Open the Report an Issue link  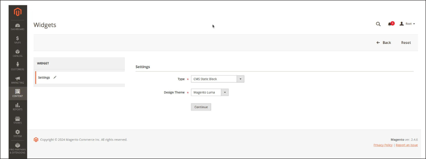(407, 145)
